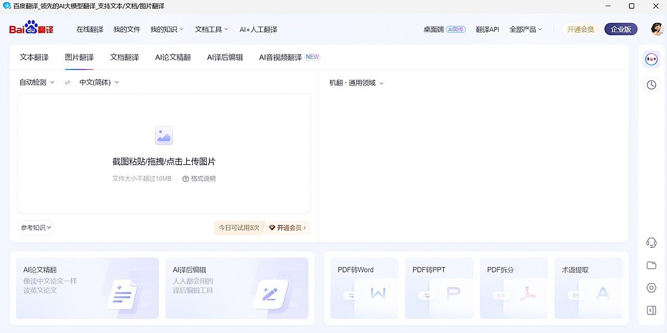Open the AI论文精翻 tab
Screen dimensions: 667x333
173,57
